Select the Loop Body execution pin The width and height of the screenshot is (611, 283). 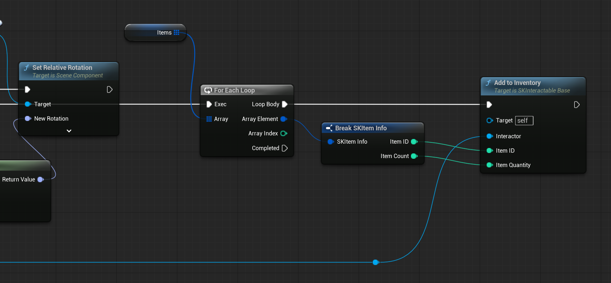tap(284, 104)
